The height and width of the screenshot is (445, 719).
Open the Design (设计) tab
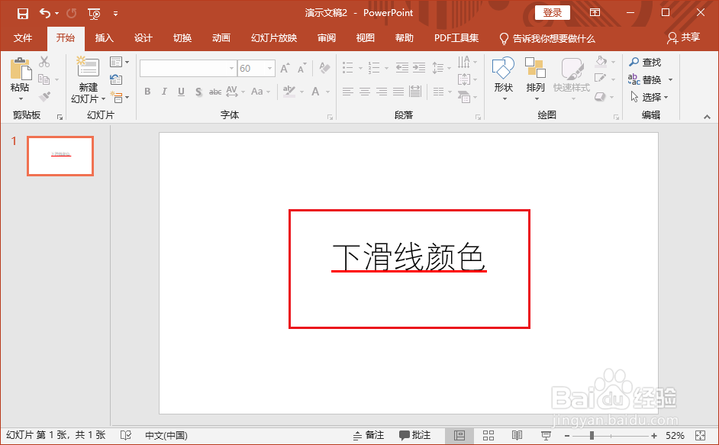[143, 37]
